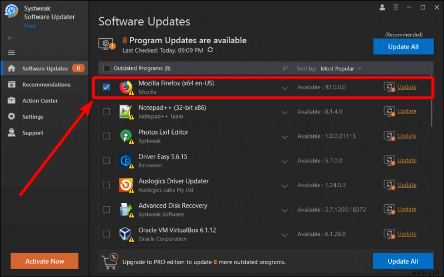This screenshot has width=444, height=277.
Task: Click the Auslogics Driver Updater icon
Action: [126, 186]
